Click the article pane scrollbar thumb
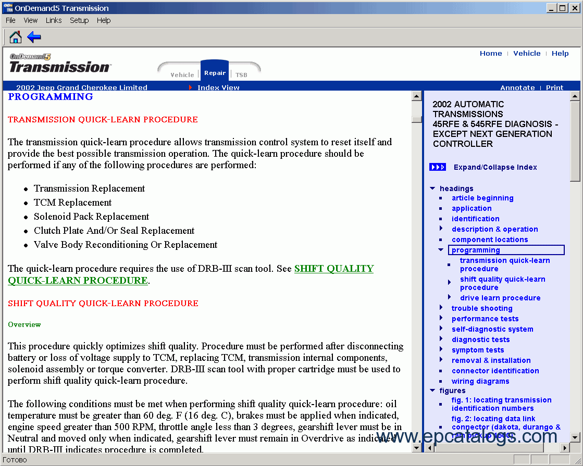This screenshot has width=583, height=466. pos(416,119)
